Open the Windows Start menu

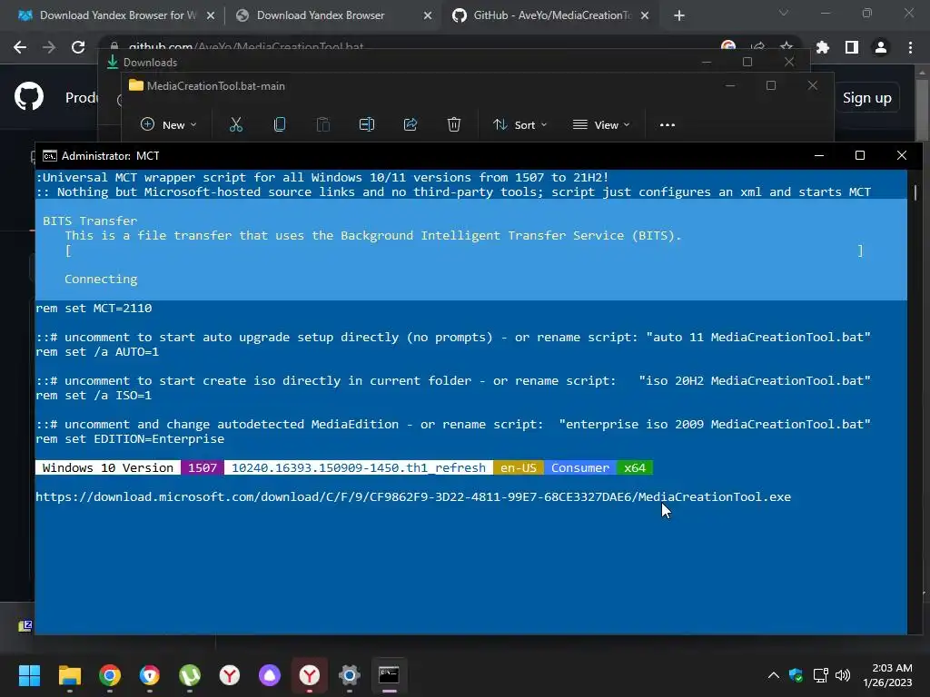pos(29,675)
